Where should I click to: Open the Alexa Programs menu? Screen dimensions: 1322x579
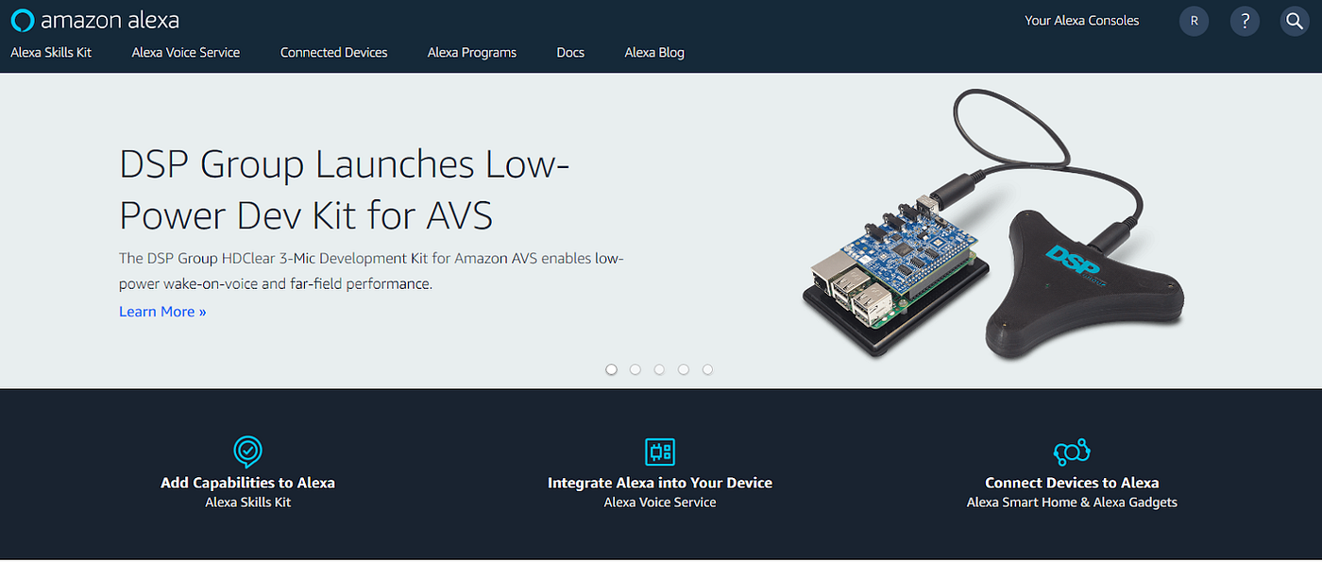pos(472,53)
